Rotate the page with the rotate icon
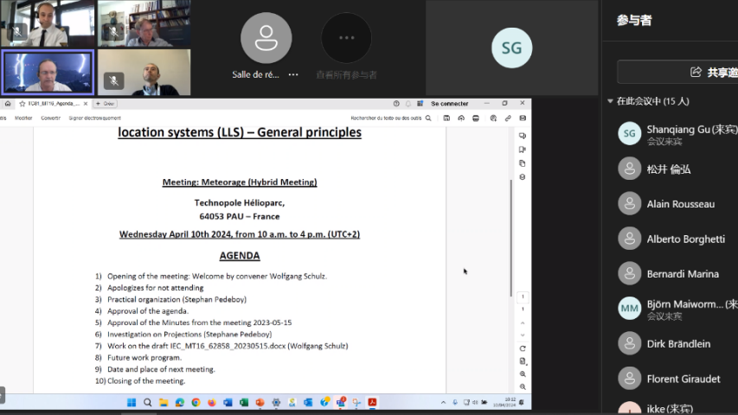This screenshot has height=415, width=738. click(523, 348)
